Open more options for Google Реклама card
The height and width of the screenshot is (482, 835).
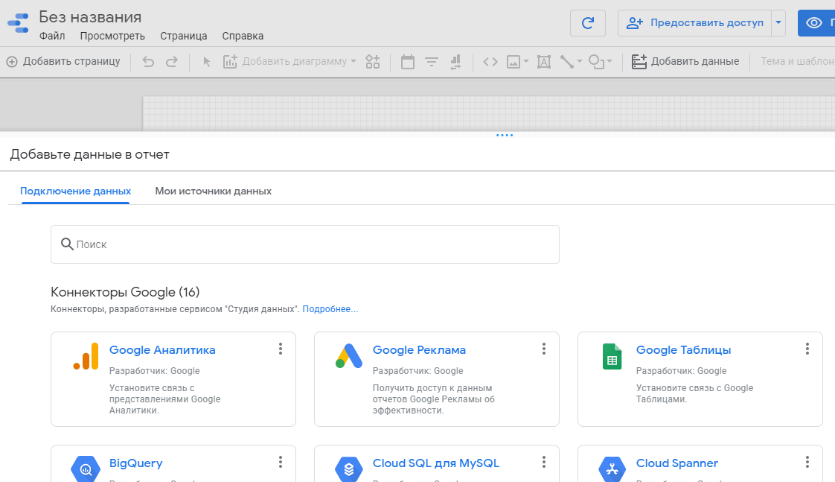point(544,349)
